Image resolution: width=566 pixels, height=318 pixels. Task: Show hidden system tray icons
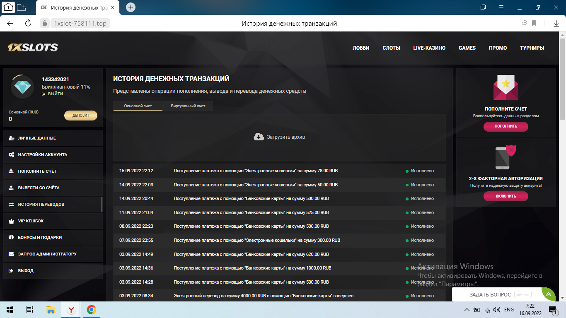click(467, 310)
